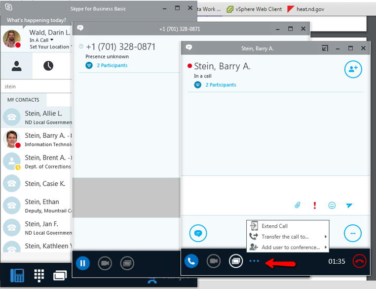The height and width of the screenshot is (289, 376).
Task: Click the What's happening today? note field
Action: pyautogui.click(x=36, y=20)
